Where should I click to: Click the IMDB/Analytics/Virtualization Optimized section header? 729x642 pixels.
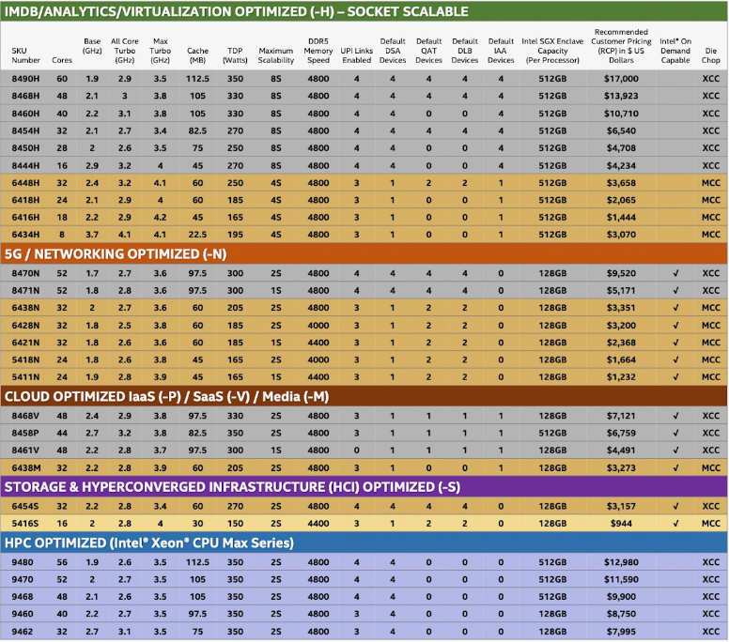point(364,11)
